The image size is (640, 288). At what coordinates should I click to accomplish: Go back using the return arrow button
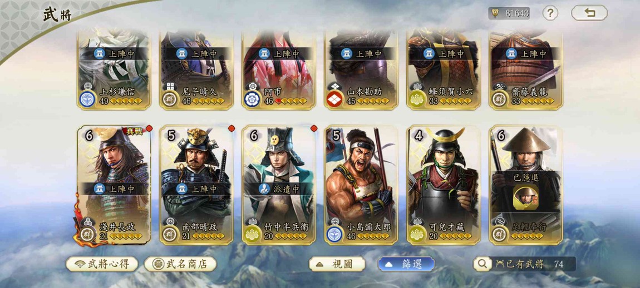click(x=589, y=13)
